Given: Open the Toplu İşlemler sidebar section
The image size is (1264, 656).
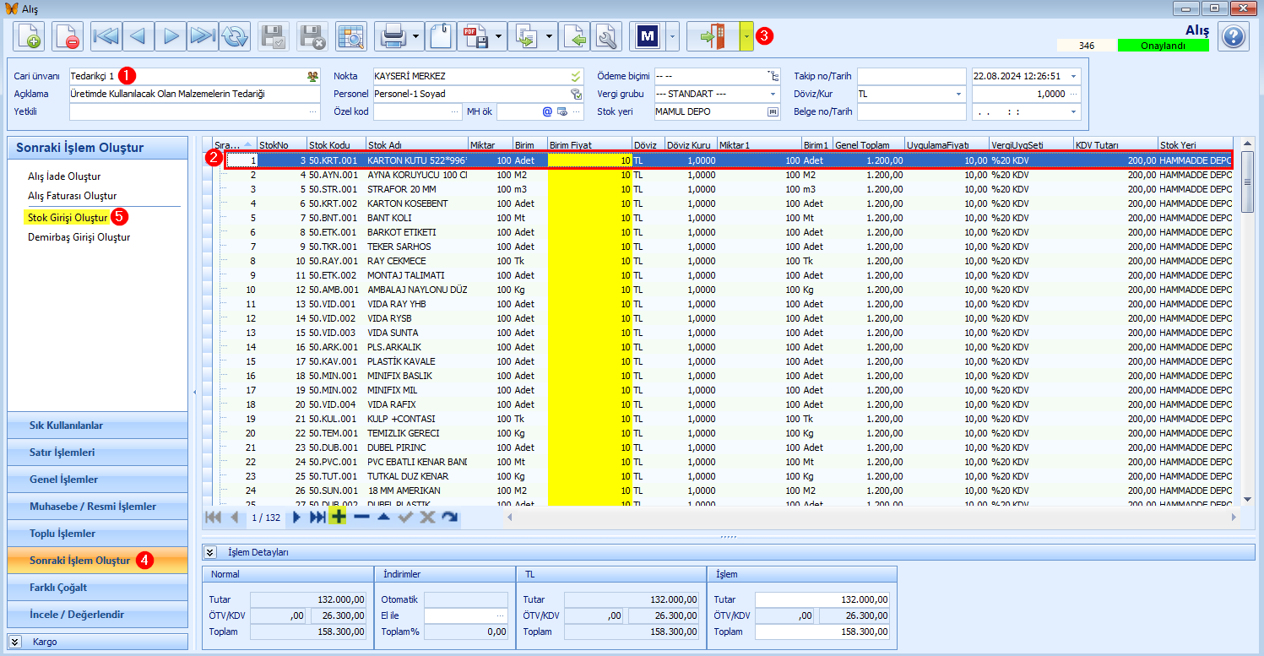Looking at the screenshot, I should click(x=97, y=534).
